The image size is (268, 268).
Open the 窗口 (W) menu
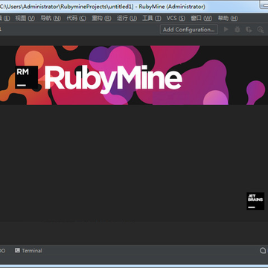tap(202, 19)
